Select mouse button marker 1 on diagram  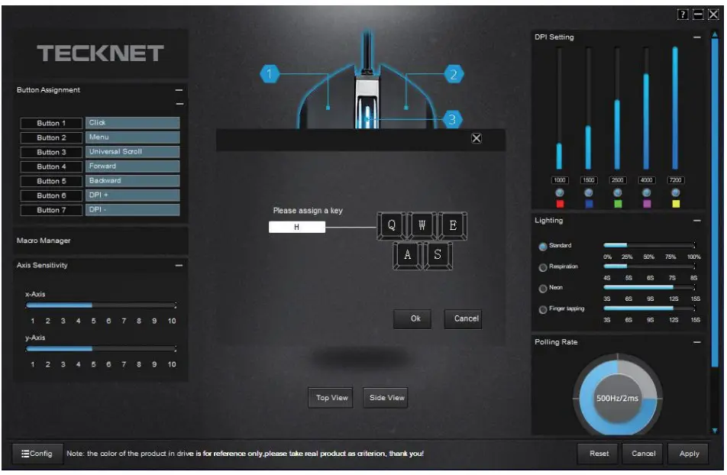(x=270, y=74)
